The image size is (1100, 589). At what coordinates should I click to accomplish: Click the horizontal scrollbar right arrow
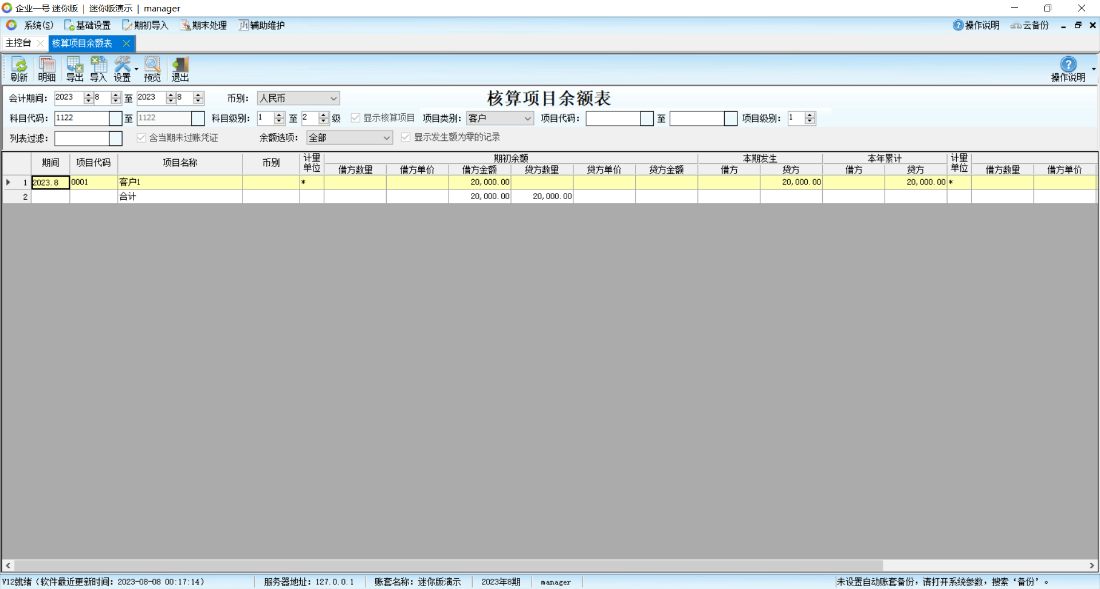click(x=1092, y=566)
